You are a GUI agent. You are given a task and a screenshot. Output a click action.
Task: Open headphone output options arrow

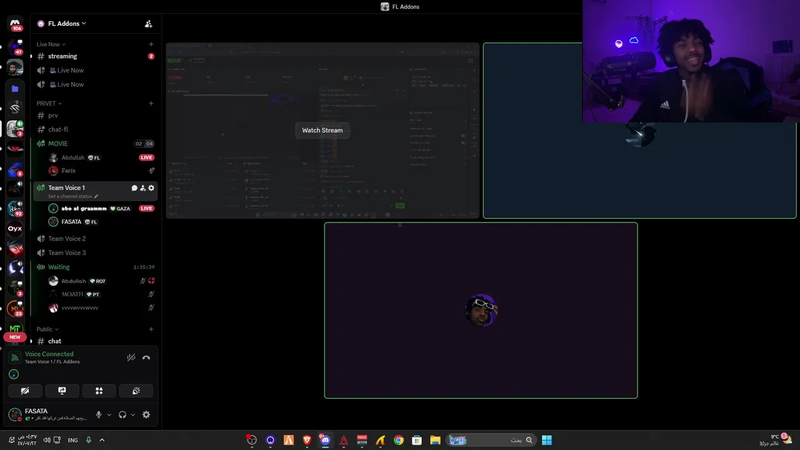(132, 415)
